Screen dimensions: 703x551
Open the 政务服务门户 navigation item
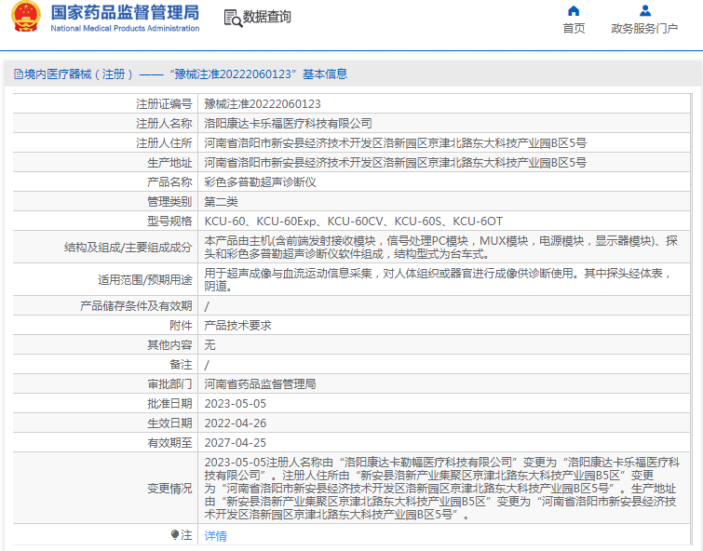pyautogui.click(x=644, y=29)
